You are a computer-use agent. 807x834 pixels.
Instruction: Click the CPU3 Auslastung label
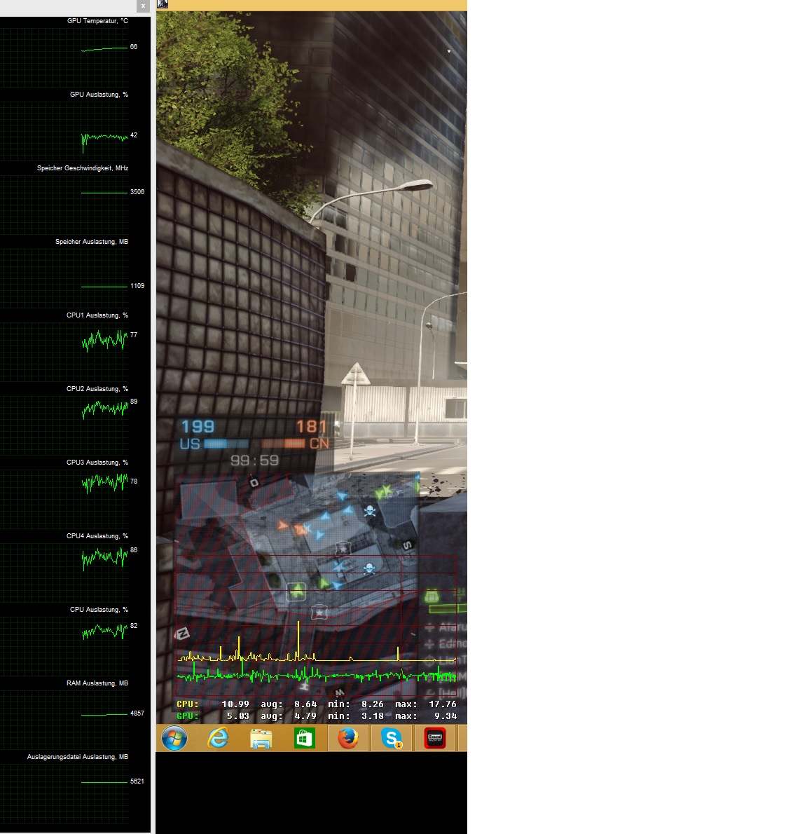[x=97, y=463]
